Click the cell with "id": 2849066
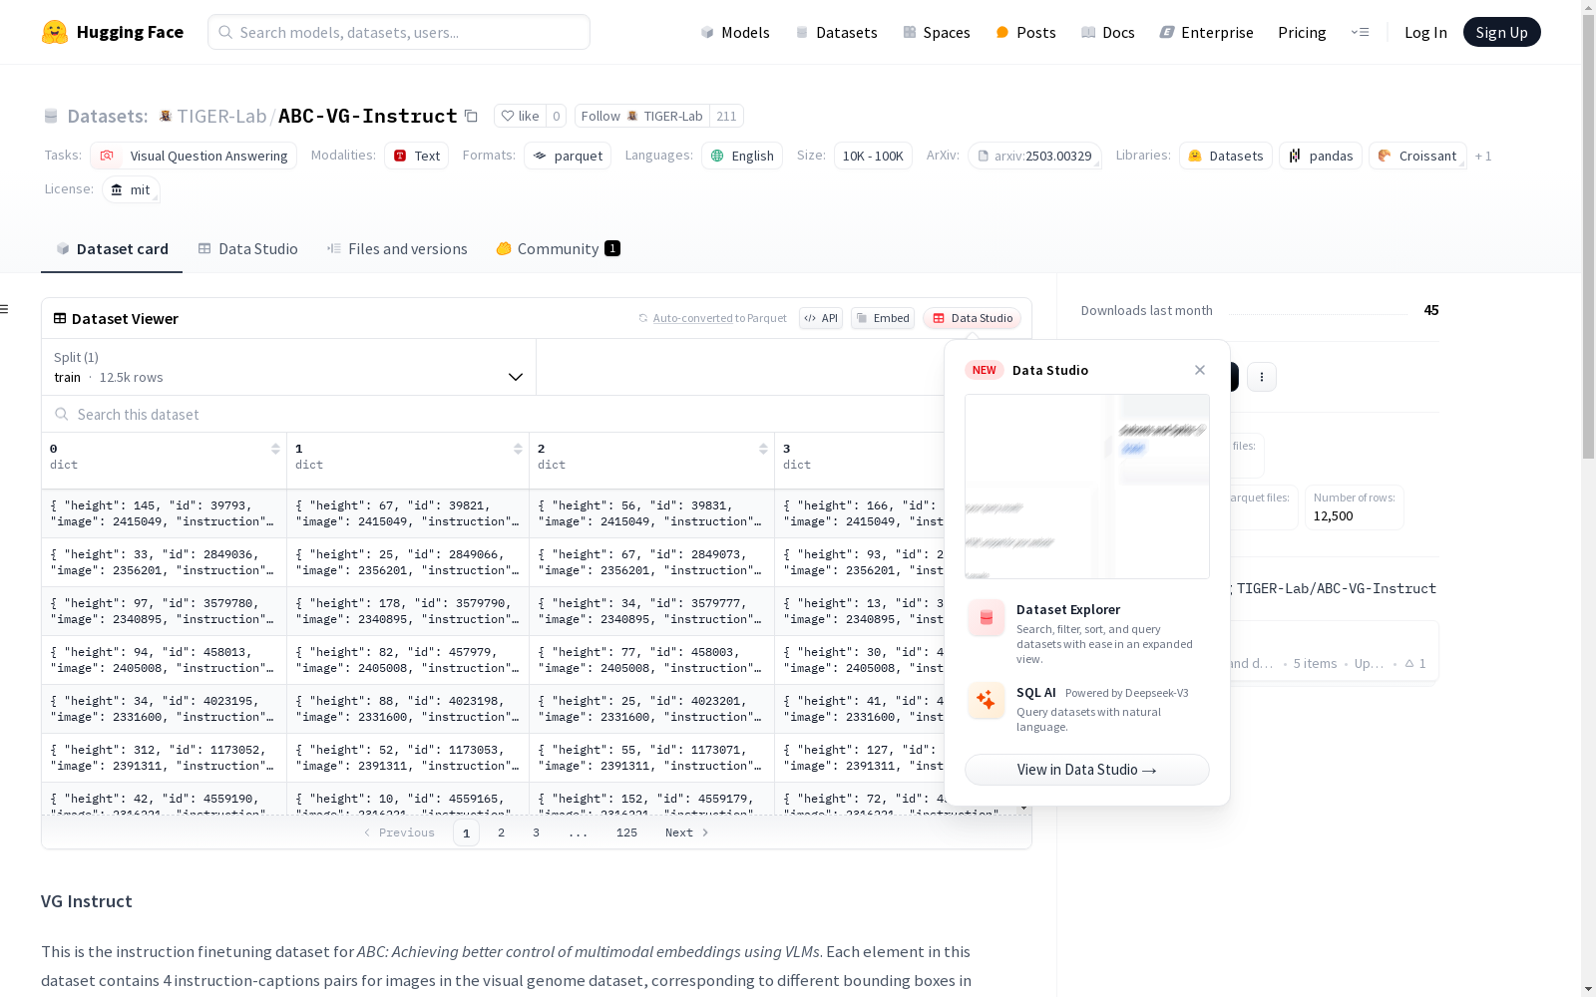This screenshot has height=997, width=1596. coord(408,562)
